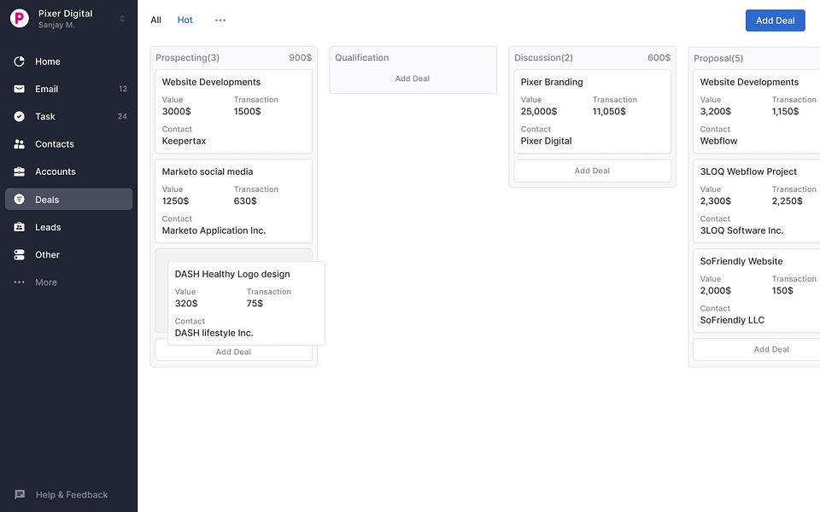Open the ellipsis menu beside the Hot tab
The height and width of the screenshot is (512, 820).
tap(220, 20)
